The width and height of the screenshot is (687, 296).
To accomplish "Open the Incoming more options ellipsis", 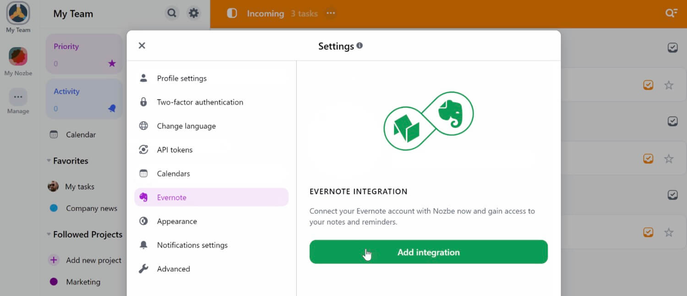I will coord(331,13).
